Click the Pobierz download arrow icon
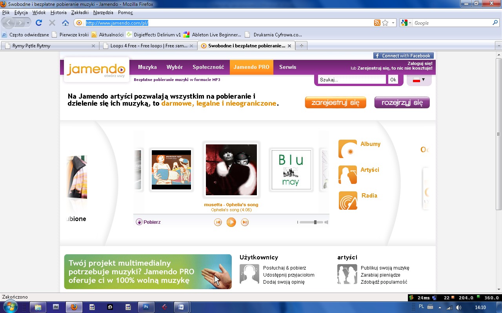 (139, 222)
